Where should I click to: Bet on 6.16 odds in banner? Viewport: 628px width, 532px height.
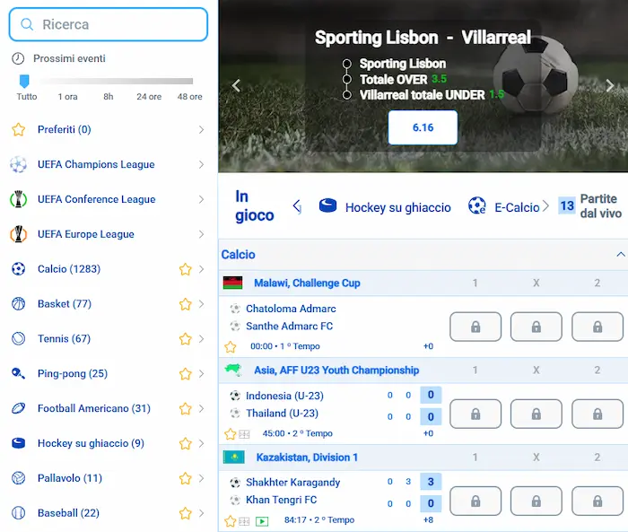423,127
